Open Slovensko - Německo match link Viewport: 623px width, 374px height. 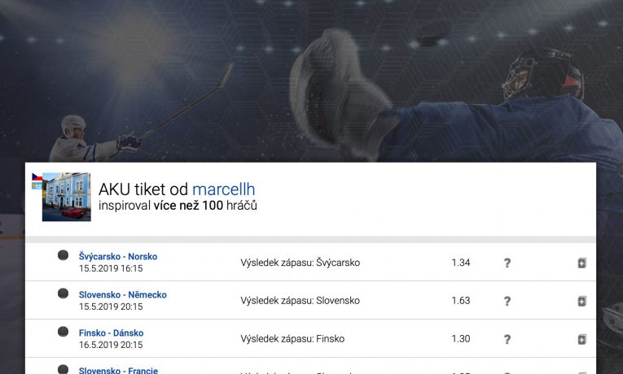[122, 294]
